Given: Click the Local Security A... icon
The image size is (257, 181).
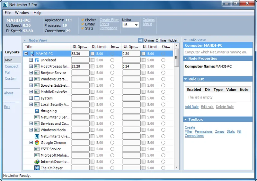Looking at the screenshot, I should [x=37, y=105].
